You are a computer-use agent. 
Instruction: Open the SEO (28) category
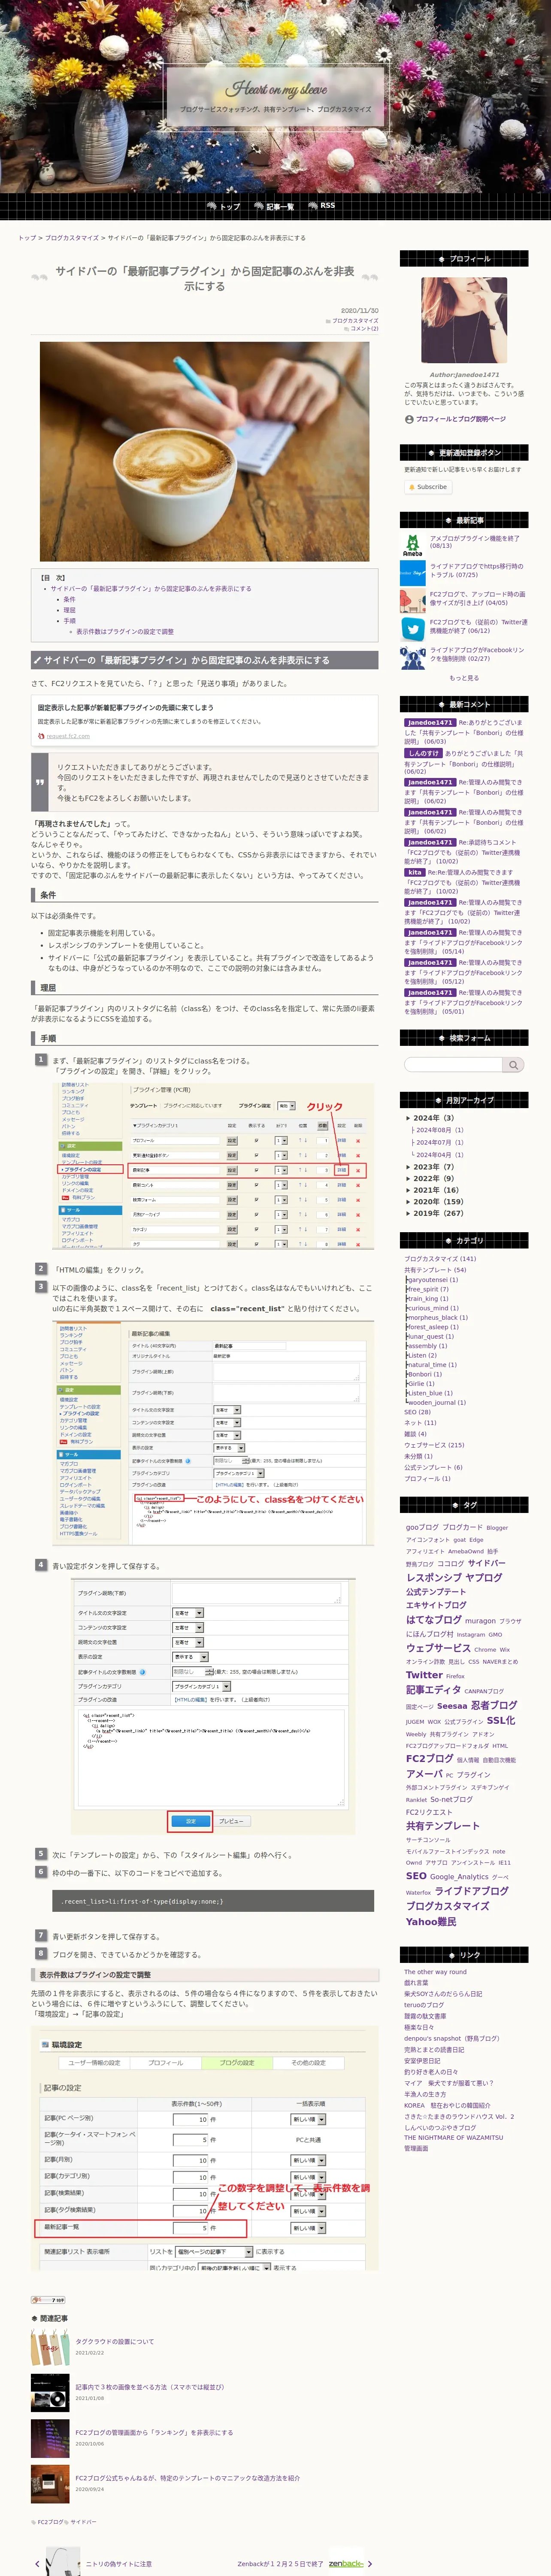coord(417,1412)
